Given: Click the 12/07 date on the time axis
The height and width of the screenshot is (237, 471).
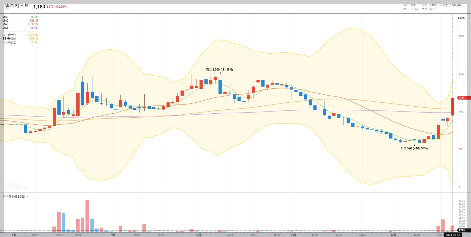Looking at the screenshot, I should pos(417,235).
